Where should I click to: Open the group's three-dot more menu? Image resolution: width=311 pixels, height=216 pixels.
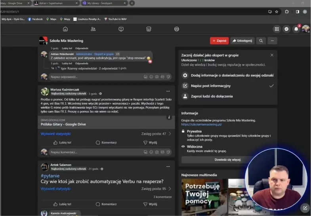[x=272, y=41]
